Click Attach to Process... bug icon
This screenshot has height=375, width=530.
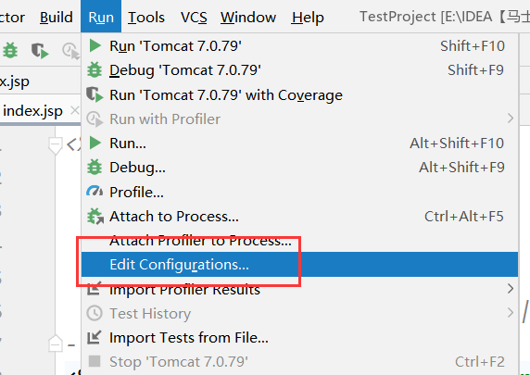coord(95,217)
